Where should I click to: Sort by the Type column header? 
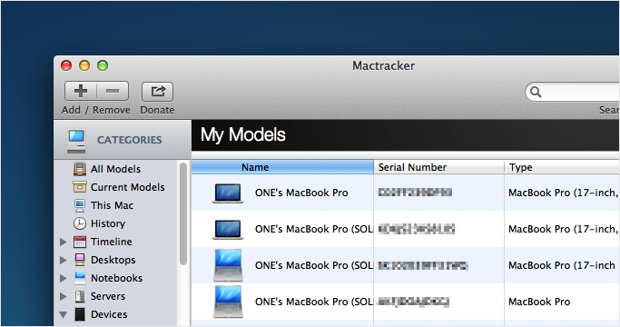pos(562,167)
